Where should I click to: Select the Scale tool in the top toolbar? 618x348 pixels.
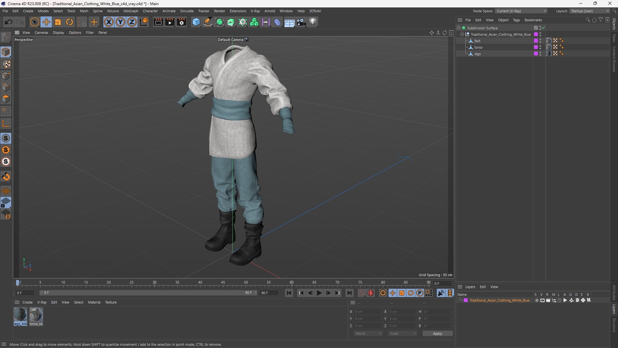(x=58, y=22)
